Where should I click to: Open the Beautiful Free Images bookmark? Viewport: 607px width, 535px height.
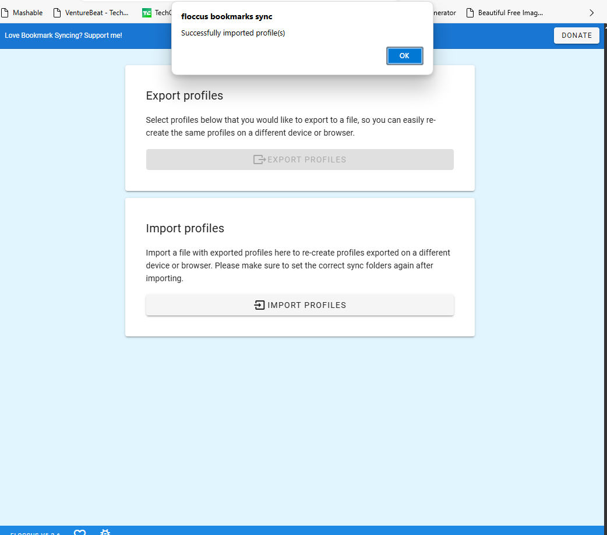[504, 13]
